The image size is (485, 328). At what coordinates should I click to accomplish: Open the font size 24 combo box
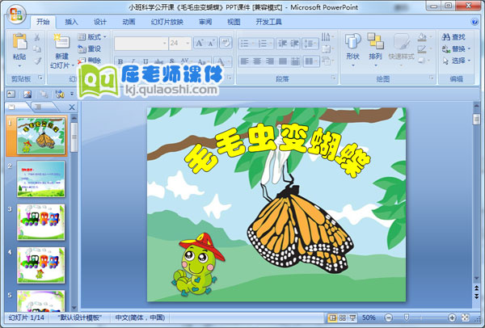(180, 44)
